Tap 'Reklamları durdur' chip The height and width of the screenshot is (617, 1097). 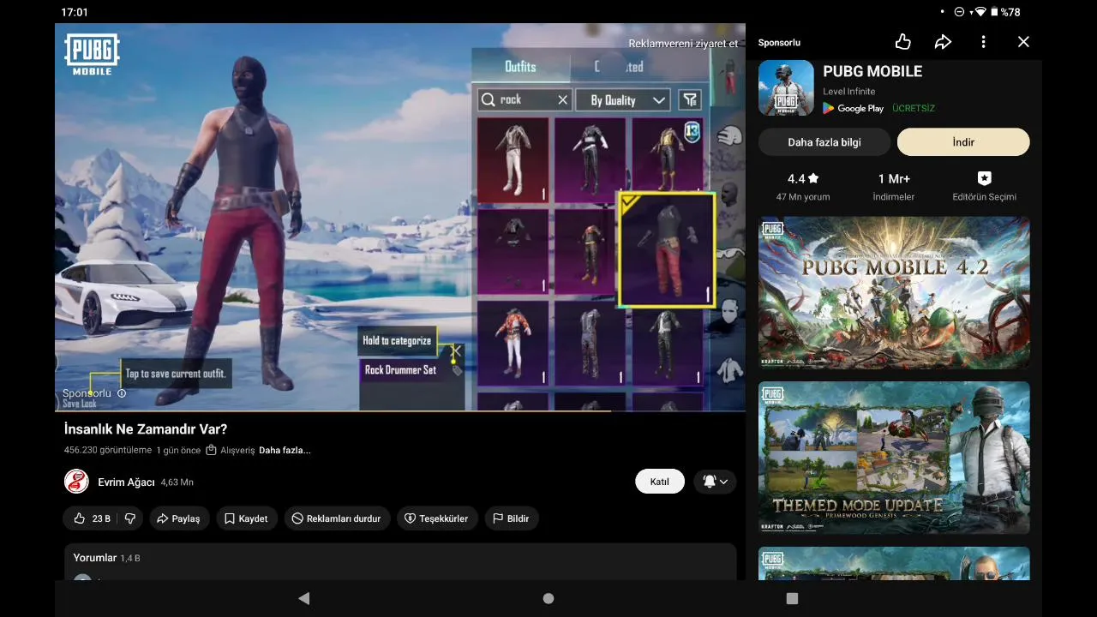point(337,518)
